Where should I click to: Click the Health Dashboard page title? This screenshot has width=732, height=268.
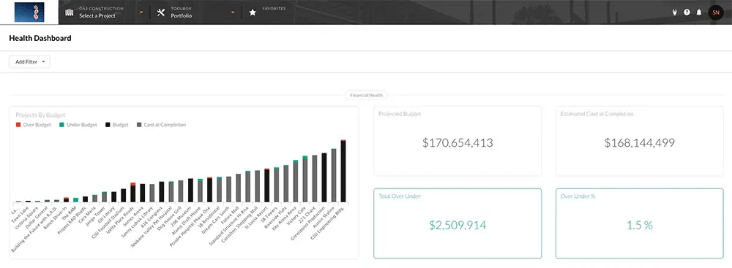40,38
